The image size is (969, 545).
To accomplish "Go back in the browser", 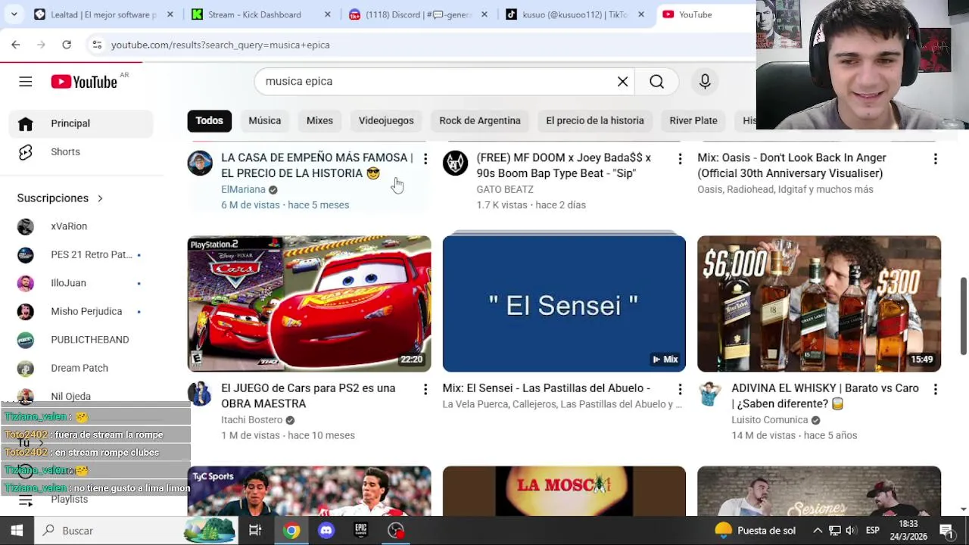I will point(16,45).
